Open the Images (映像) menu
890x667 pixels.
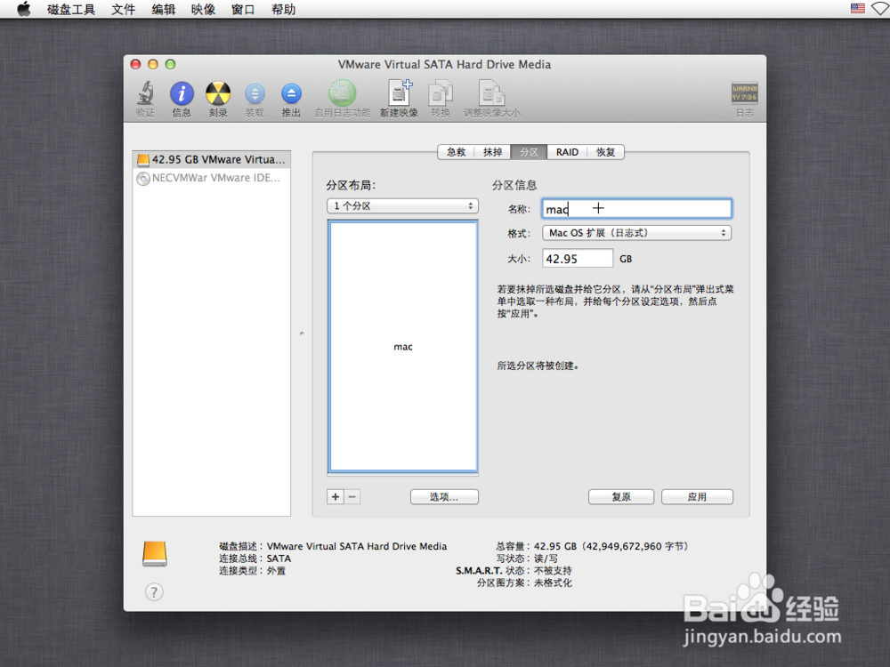point(203,9)
